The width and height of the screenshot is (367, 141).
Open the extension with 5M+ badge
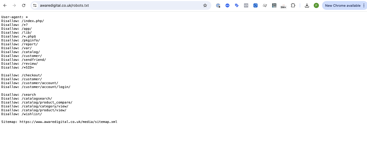[x=283, y=6]
